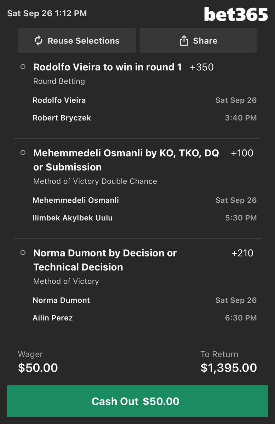Click the Share button
Image resolution: width=275 pixels, height=424 pixels.
[x=199, y=41]
